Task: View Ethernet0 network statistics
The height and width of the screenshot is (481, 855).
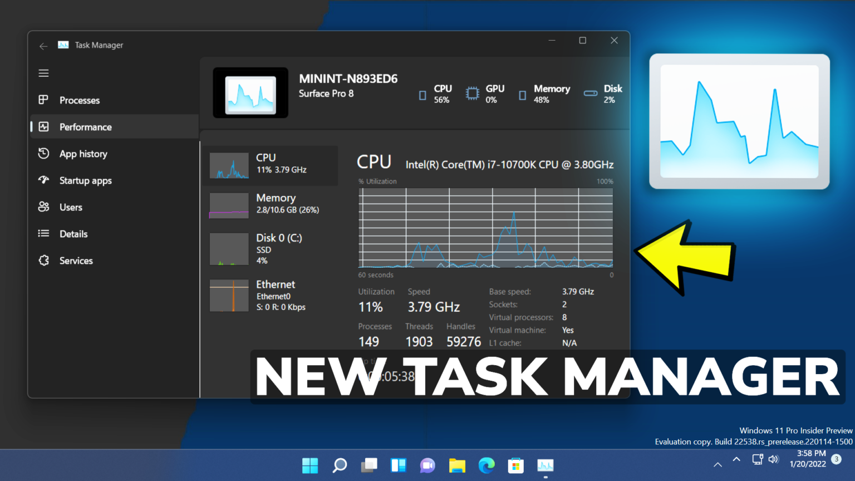Action: (x=273, y=295)
